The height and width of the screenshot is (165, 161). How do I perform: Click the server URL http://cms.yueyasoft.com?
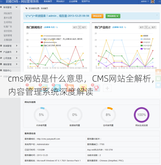tap(48, 139)
